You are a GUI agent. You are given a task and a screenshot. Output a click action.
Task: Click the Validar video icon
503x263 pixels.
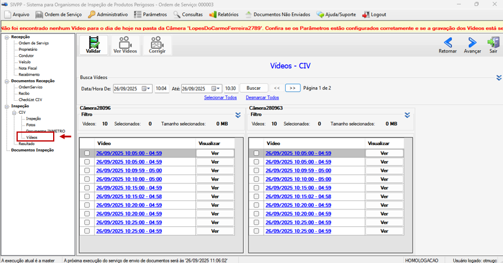(x=93, y=42)
